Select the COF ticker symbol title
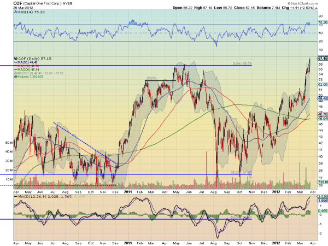This screenshot has width=328, height=246. 17,3
